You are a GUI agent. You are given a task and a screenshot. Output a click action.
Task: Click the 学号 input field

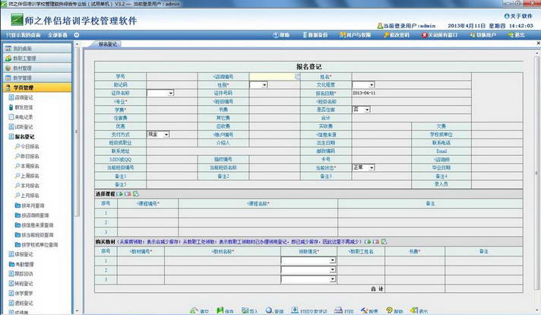click(172, 76)
